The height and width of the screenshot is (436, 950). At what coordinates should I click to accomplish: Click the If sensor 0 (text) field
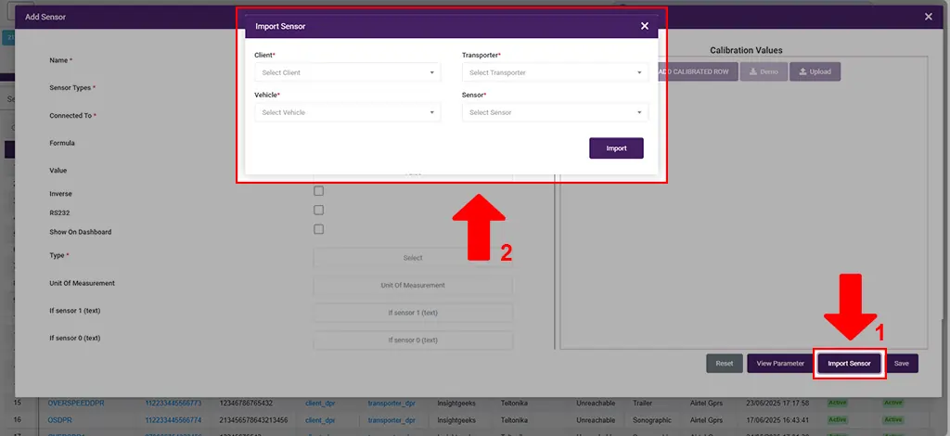tap(413, 340)
